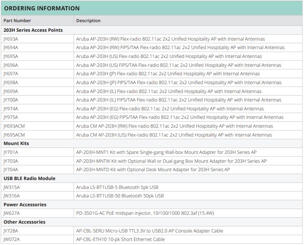
Task: Select the Description column header
Action: pos(89,21)
